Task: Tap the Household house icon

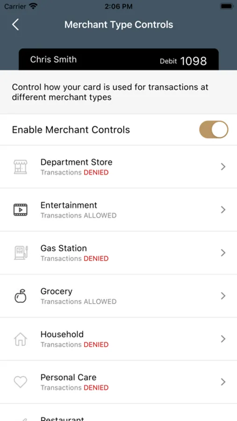Action: click(21, 339)
